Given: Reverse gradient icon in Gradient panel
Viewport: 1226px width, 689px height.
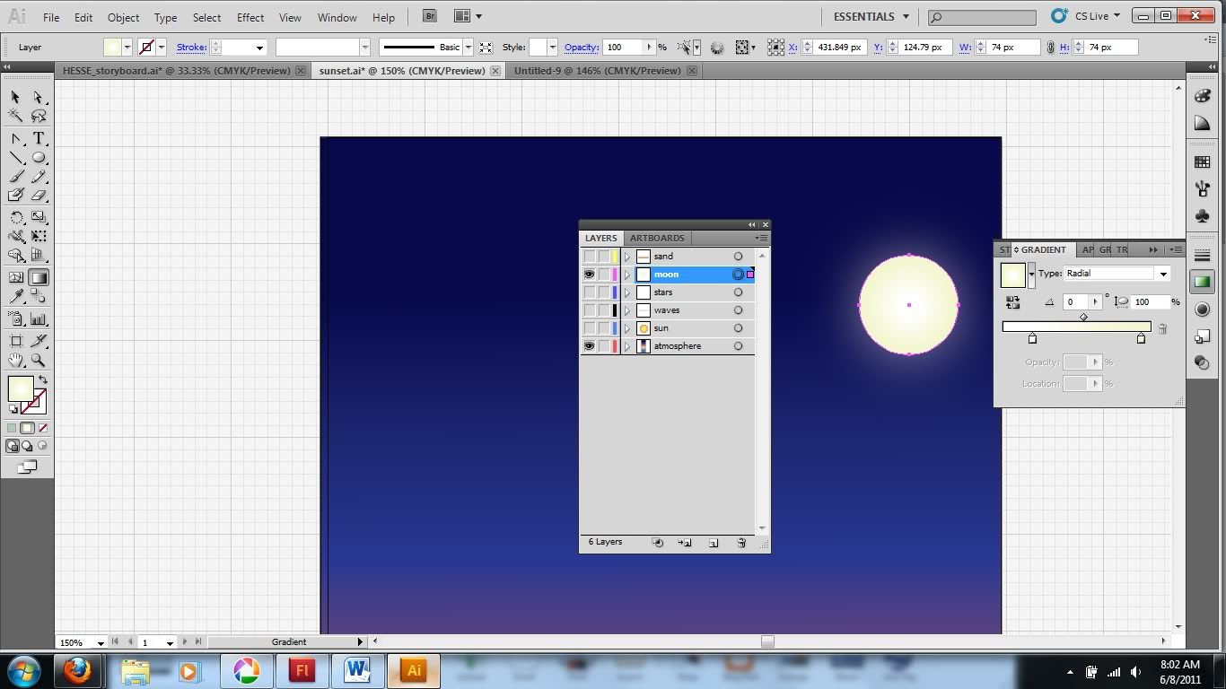Looking at the screenshot, I should point(1013,302).
